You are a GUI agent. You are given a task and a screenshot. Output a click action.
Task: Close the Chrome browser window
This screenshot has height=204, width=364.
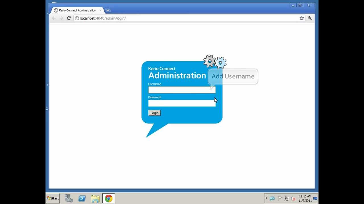click(309, 5)
